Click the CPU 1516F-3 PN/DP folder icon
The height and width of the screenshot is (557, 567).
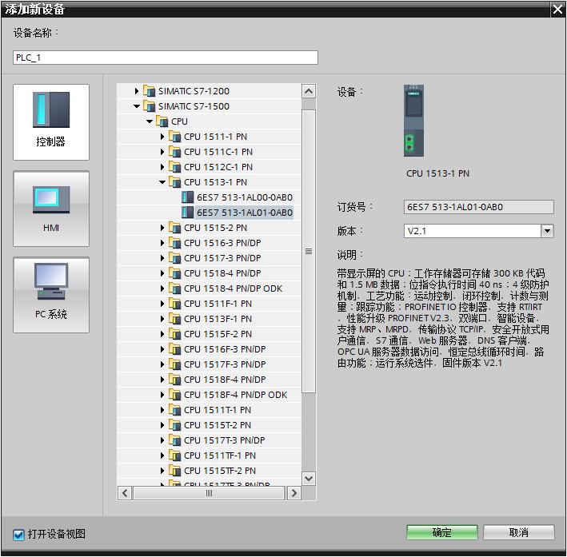coord(175,349)
